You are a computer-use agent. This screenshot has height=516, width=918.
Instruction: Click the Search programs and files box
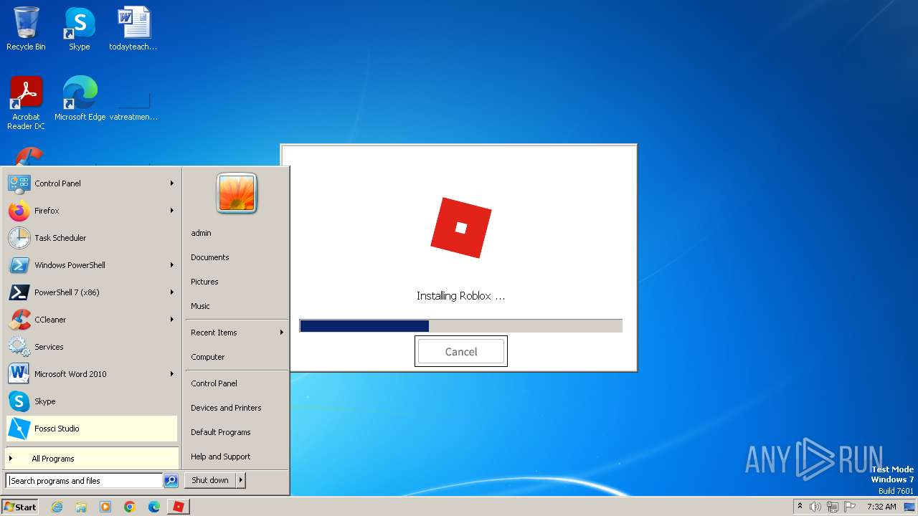click(x=84, y=481)
